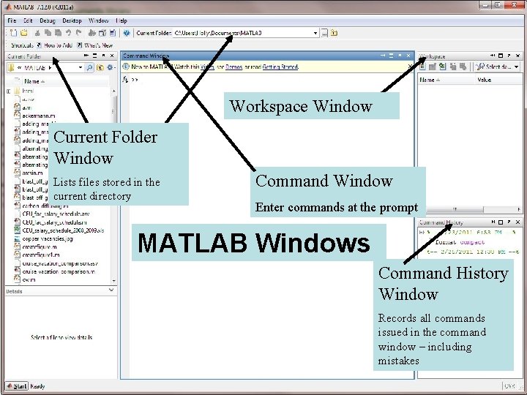This screenshot has height=395, width=527.
Task: Open the File menu
Action: coord(12,20)
